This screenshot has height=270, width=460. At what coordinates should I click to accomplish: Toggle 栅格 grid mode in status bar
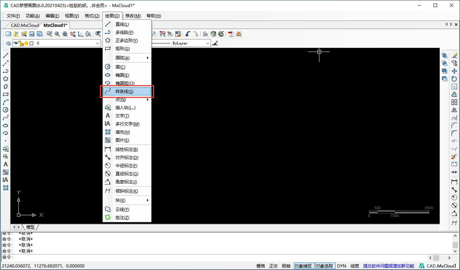261,266
